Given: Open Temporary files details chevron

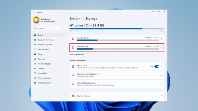Looking at the screenshot, I should (x=162, y=47).
